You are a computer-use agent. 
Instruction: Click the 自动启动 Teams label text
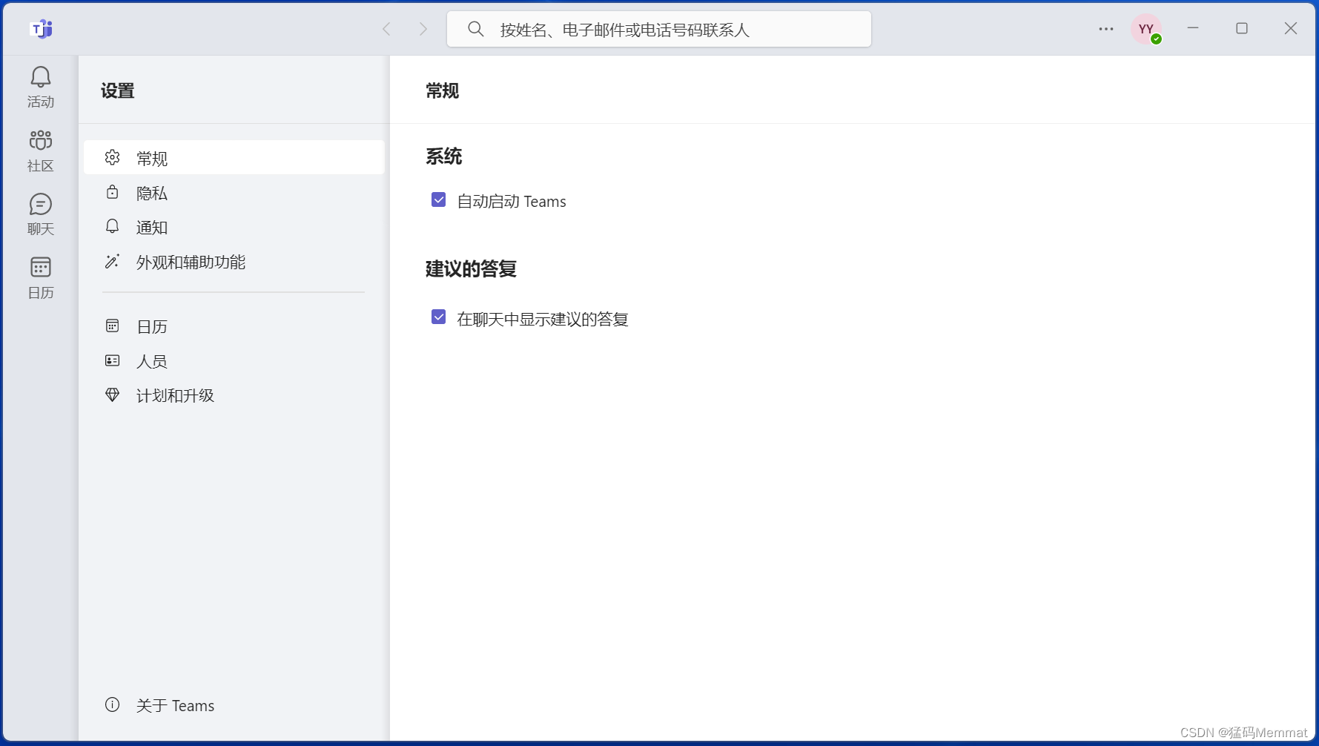(x=512, y=201)
